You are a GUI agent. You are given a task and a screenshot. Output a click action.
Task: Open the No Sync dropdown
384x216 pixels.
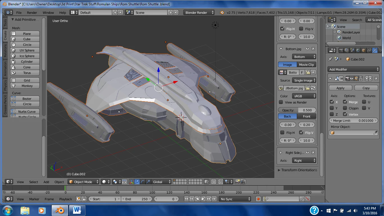(235, 199)
